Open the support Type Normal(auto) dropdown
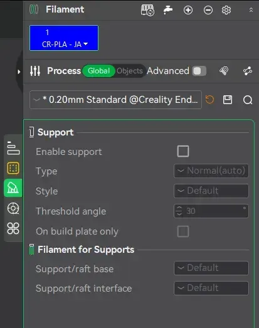This screenshot has width=259, height=328. [x=211, y=171]
